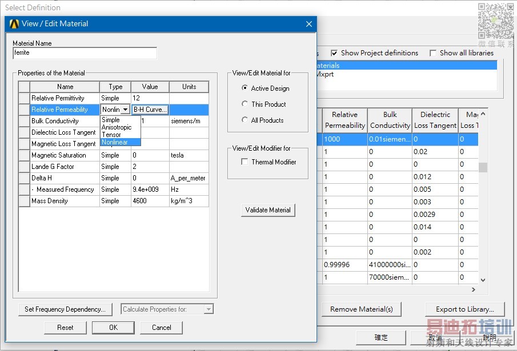Click the Material Name text field
Viewport: 517px width, 351px height.
coord(85,53)
